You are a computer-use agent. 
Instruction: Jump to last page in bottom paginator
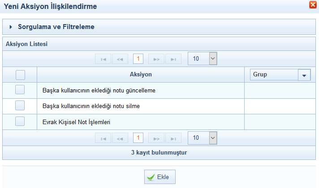[173, 138]
